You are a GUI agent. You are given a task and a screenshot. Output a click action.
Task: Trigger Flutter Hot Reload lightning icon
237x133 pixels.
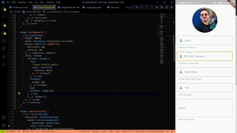(x=157, y=7)
